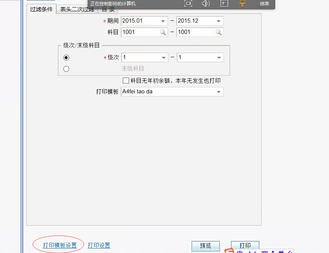
Task: Open the magnifier search beside second 科目 field
Action: coord(219,32)
